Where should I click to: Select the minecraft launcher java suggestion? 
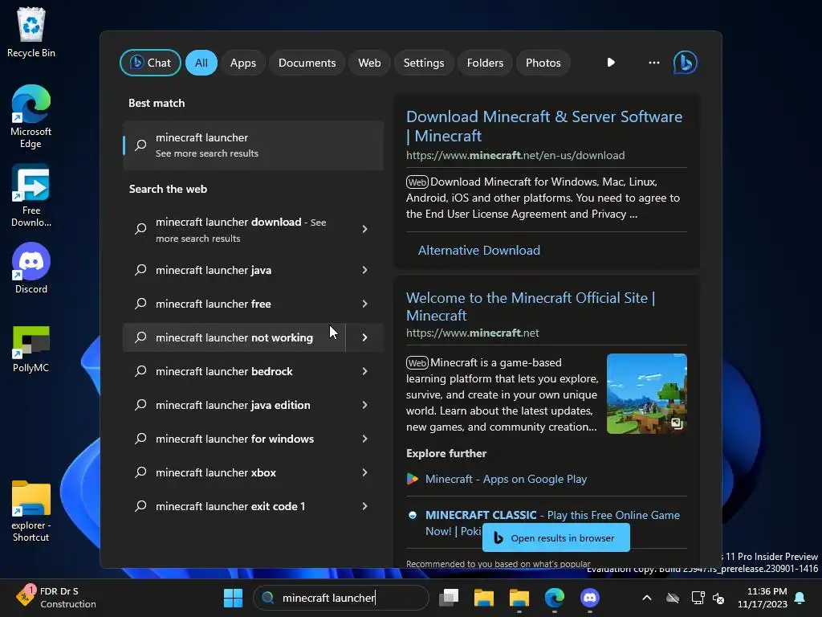234,270
